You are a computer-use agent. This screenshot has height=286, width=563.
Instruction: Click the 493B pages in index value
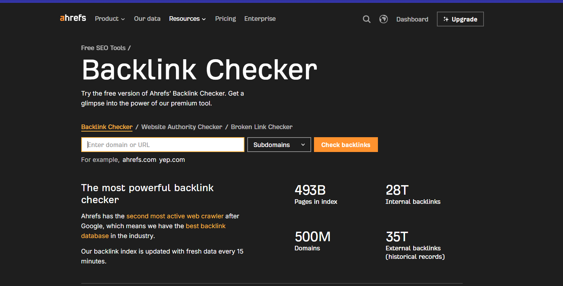pyautogui.click(x=310, y=190)
